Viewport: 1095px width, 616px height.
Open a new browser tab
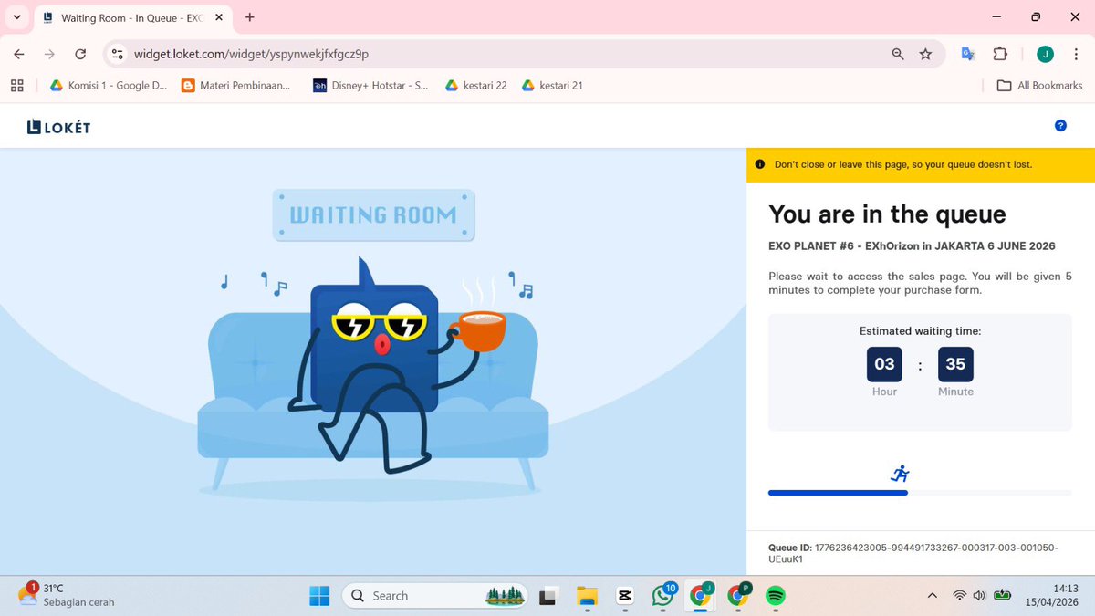(x=250, y=17)
